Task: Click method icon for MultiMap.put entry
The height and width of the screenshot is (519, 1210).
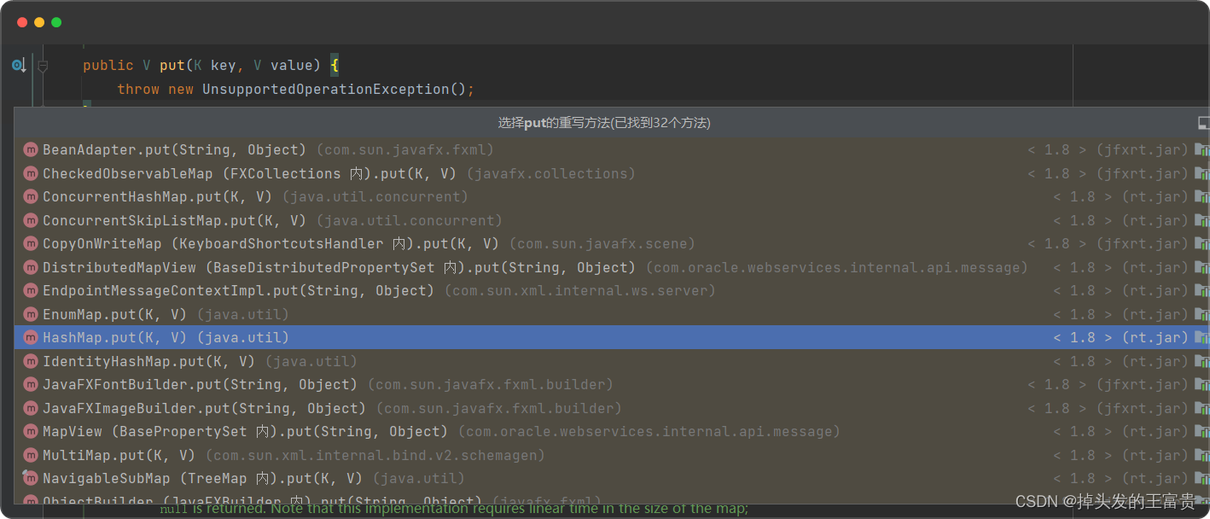Action: pyautogui.click(x=31, y=455)
